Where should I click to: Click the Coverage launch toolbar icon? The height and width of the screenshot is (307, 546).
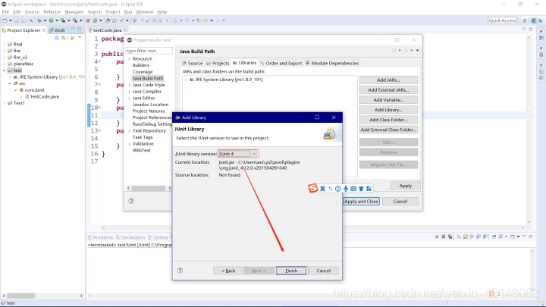pyautogui.click(x=63, y=20)
